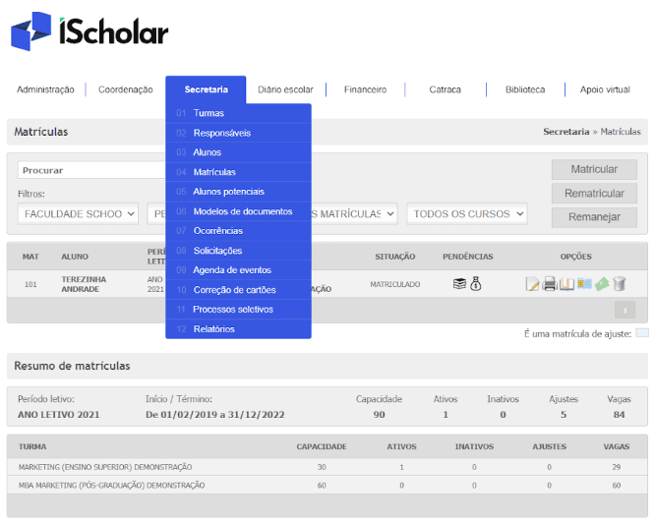The width and height of the screenshot is (655, 522).
Task: Click enrollment number 101
Action: [30, 284]
